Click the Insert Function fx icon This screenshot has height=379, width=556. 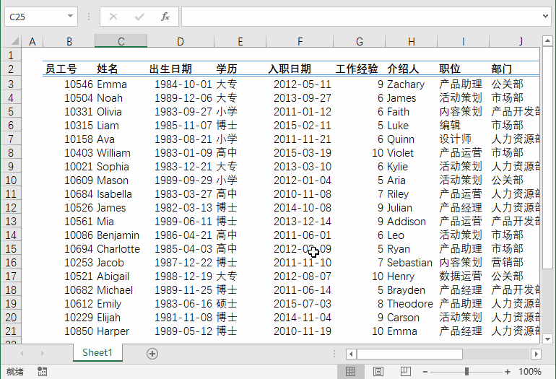click(165, 16)
